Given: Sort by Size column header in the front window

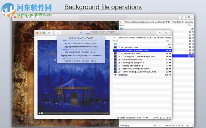Looking at the screenshot, I should click(x=164, y=41).
